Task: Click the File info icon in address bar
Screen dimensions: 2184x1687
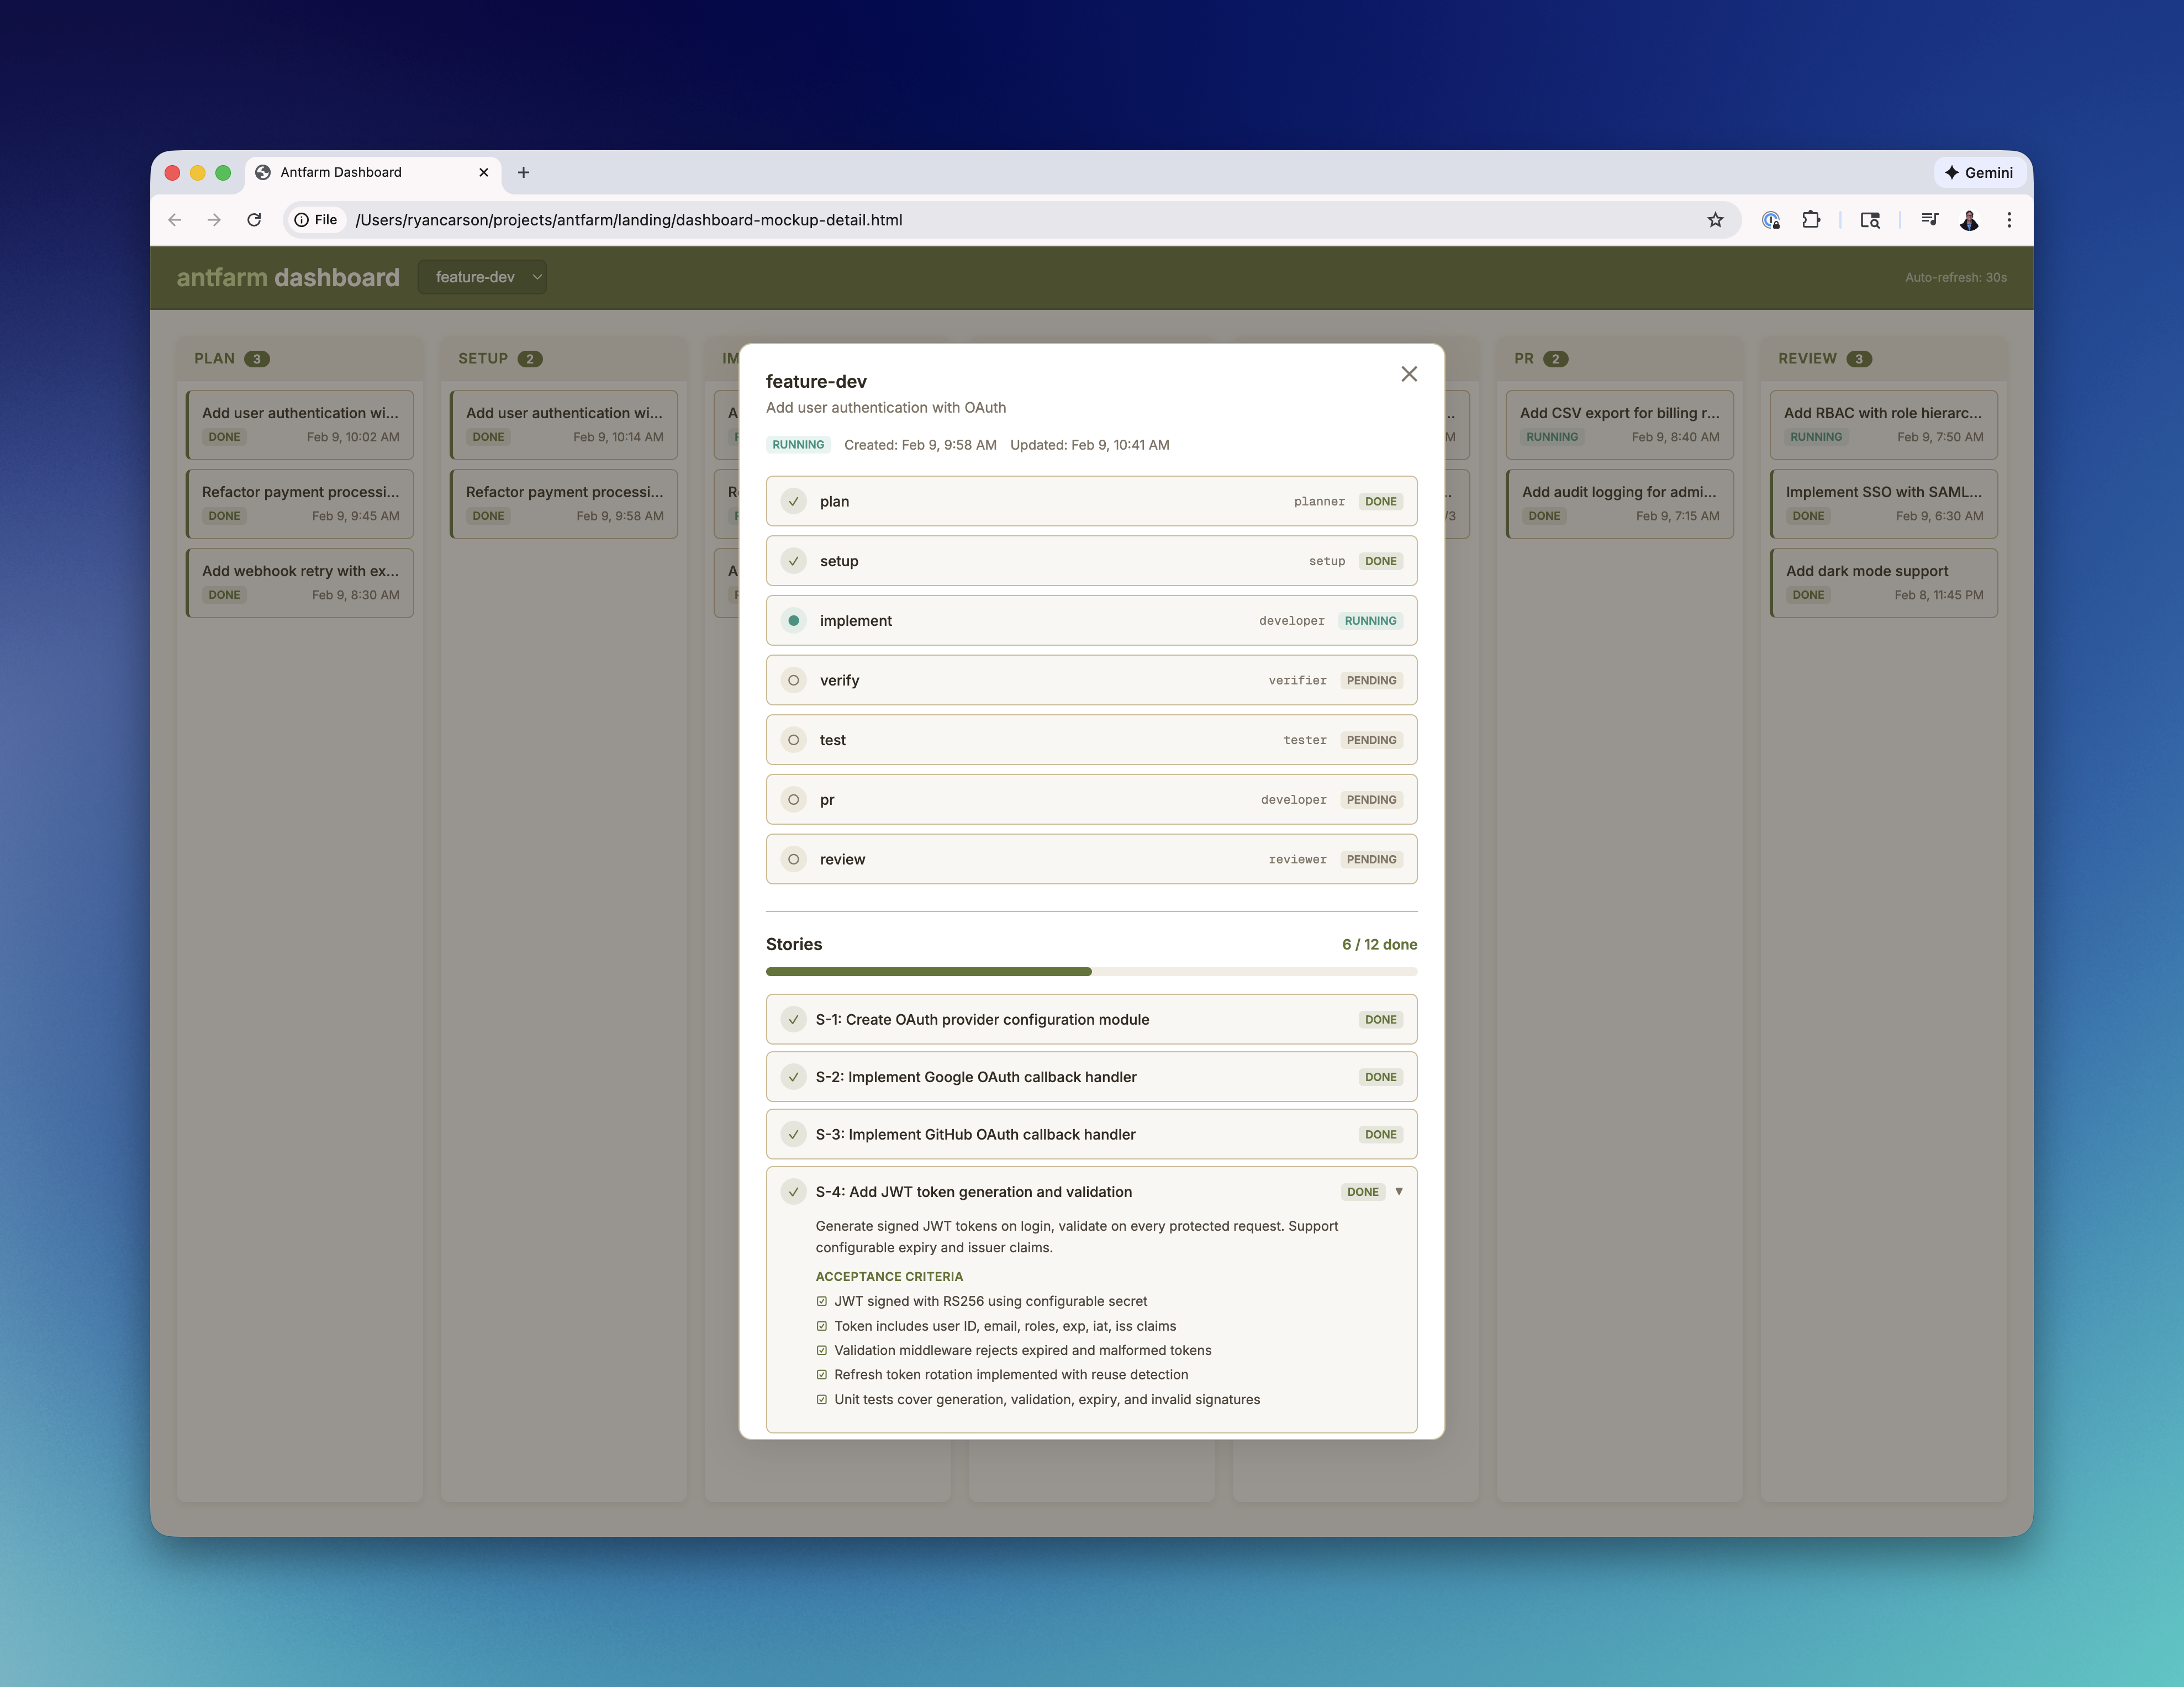Action: tap(302, 220)
